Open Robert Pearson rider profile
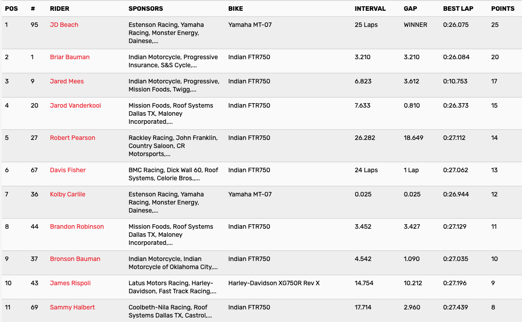Image resolution: width=522 pixels, height=322 pixels. pos(72,138)
